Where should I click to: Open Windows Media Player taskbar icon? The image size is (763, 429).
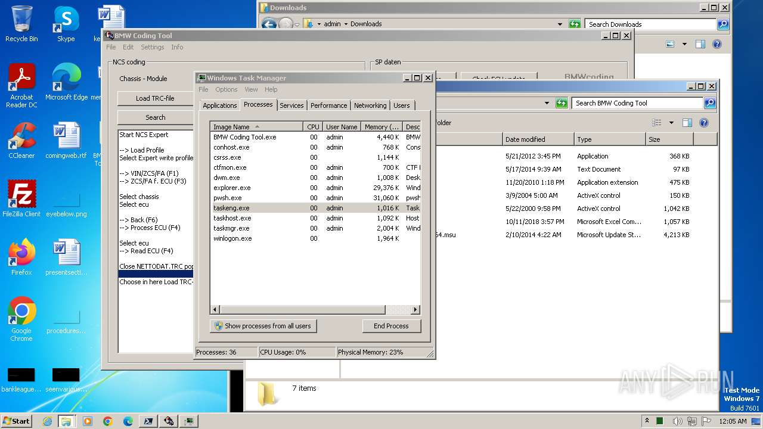[x=88, y=421]
